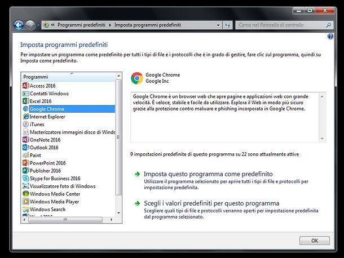The image size is (344, 258).
Task: Click the OneNote 2016 icon
Action: [x=26, y=140]
